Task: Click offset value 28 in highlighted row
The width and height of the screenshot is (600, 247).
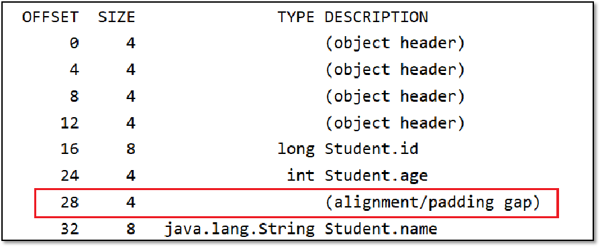Action: [69, 203]
